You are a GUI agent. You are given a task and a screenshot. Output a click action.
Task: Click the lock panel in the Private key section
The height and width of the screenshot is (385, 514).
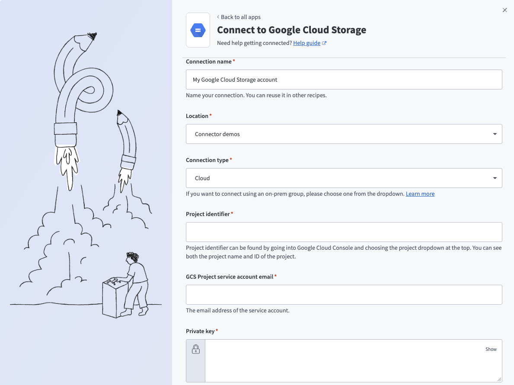(x=195, y=361)
